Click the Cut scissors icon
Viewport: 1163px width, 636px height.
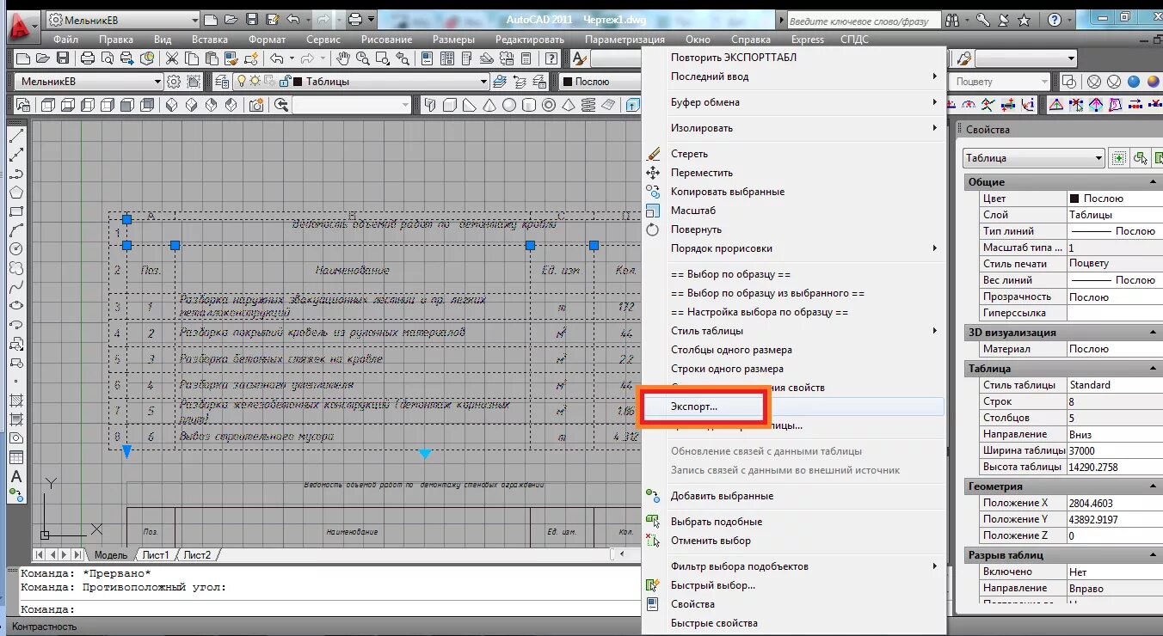[171, 58]
